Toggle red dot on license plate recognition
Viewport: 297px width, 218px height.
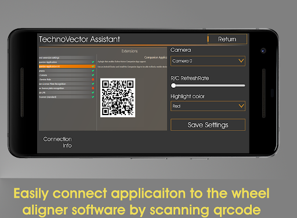[x=93, y=88]
